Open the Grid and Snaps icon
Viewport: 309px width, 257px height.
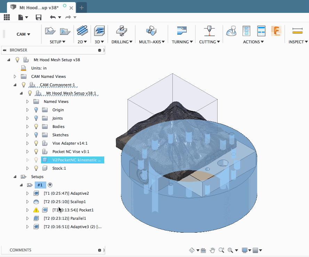[255, 250]
